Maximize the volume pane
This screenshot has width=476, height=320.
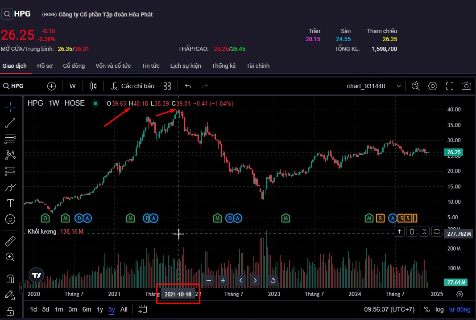pos(437,232)
